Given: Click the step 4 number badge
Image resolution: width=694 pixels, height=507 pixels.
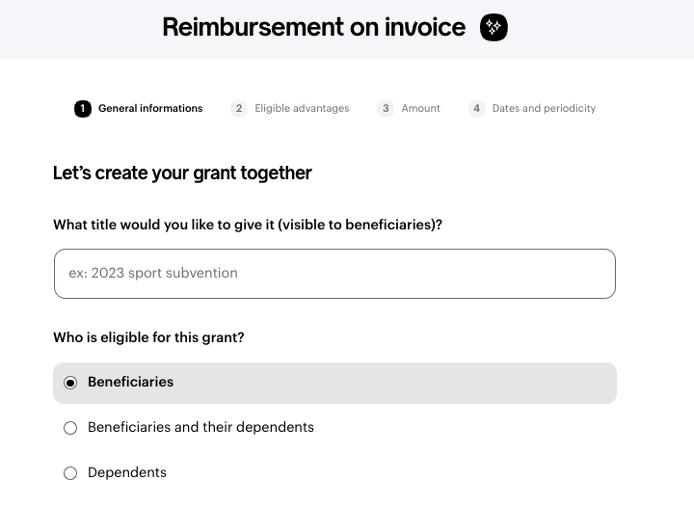Looking at the screenshot, I should tap(476, 109).
